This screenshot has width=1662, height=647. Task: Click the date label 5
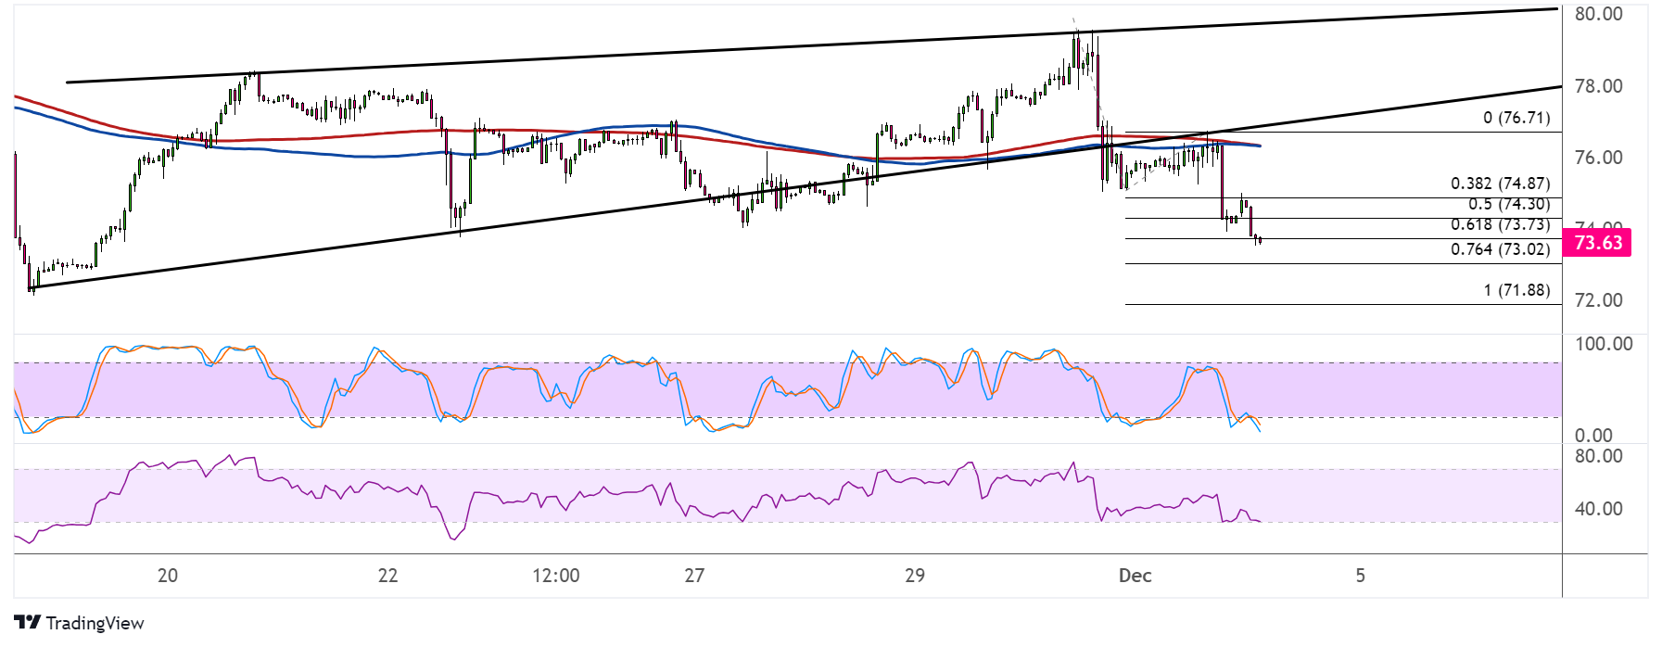pos(1361,576)
